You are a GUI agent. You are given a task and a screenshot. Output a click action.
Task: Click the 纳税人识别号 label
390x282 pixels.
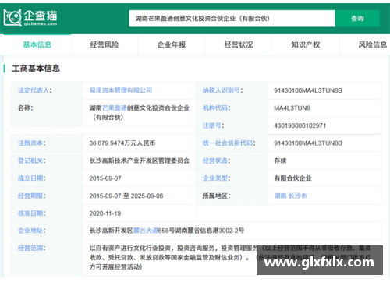[x=222, y=90]
